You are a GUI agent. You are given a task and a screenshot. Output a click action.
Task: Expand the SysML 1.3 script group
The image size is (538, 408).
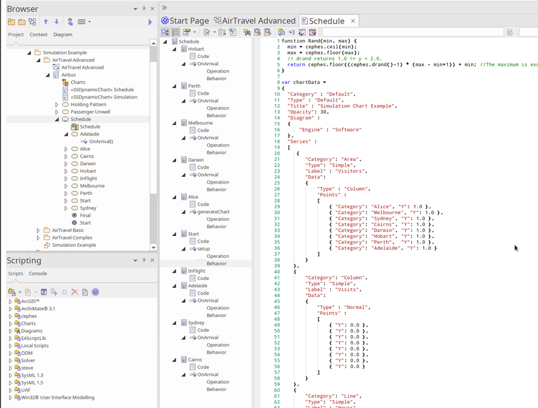click(10, 375)
